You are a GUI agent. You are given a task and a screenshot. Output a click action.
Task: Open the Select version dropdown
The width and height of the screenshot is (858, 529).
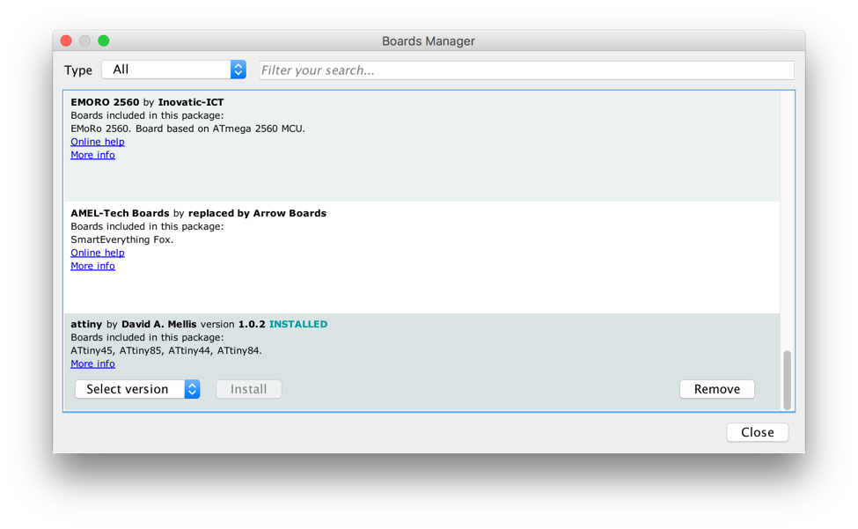click(x=137, y=389)
